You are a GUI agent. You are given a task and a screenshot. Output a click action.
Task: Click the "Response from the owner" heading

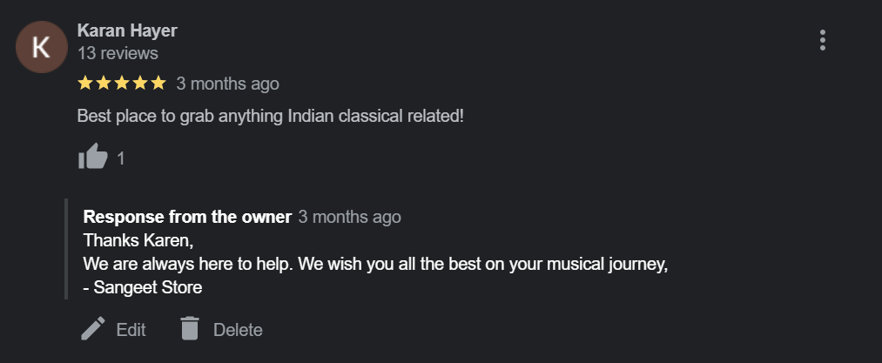tap(187, 217)
